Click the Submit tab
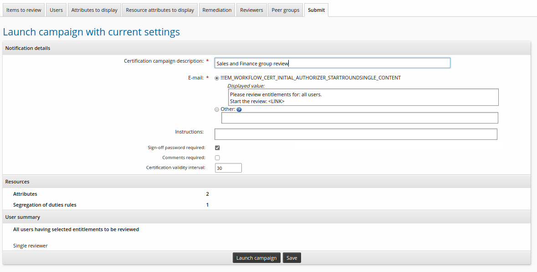Viewport: 537px width, 272px height. tap(316, 10)
